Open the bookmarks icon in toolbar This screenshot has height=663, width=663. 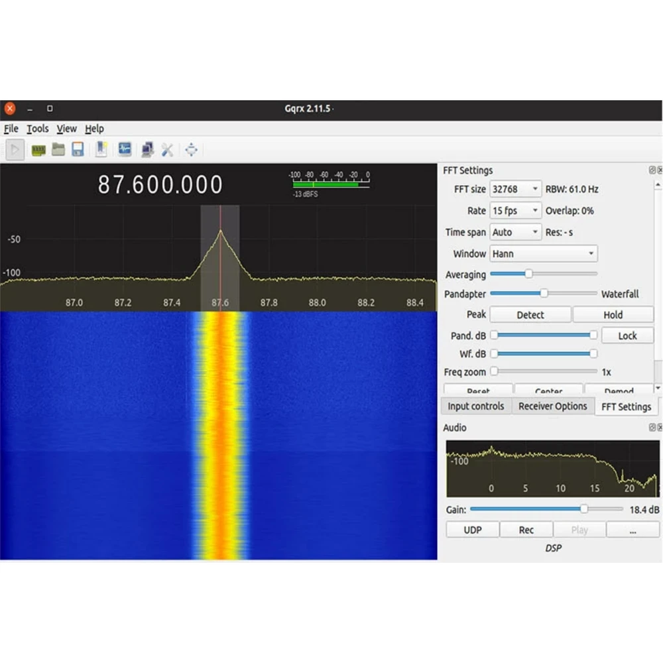(x=101, y=150)
